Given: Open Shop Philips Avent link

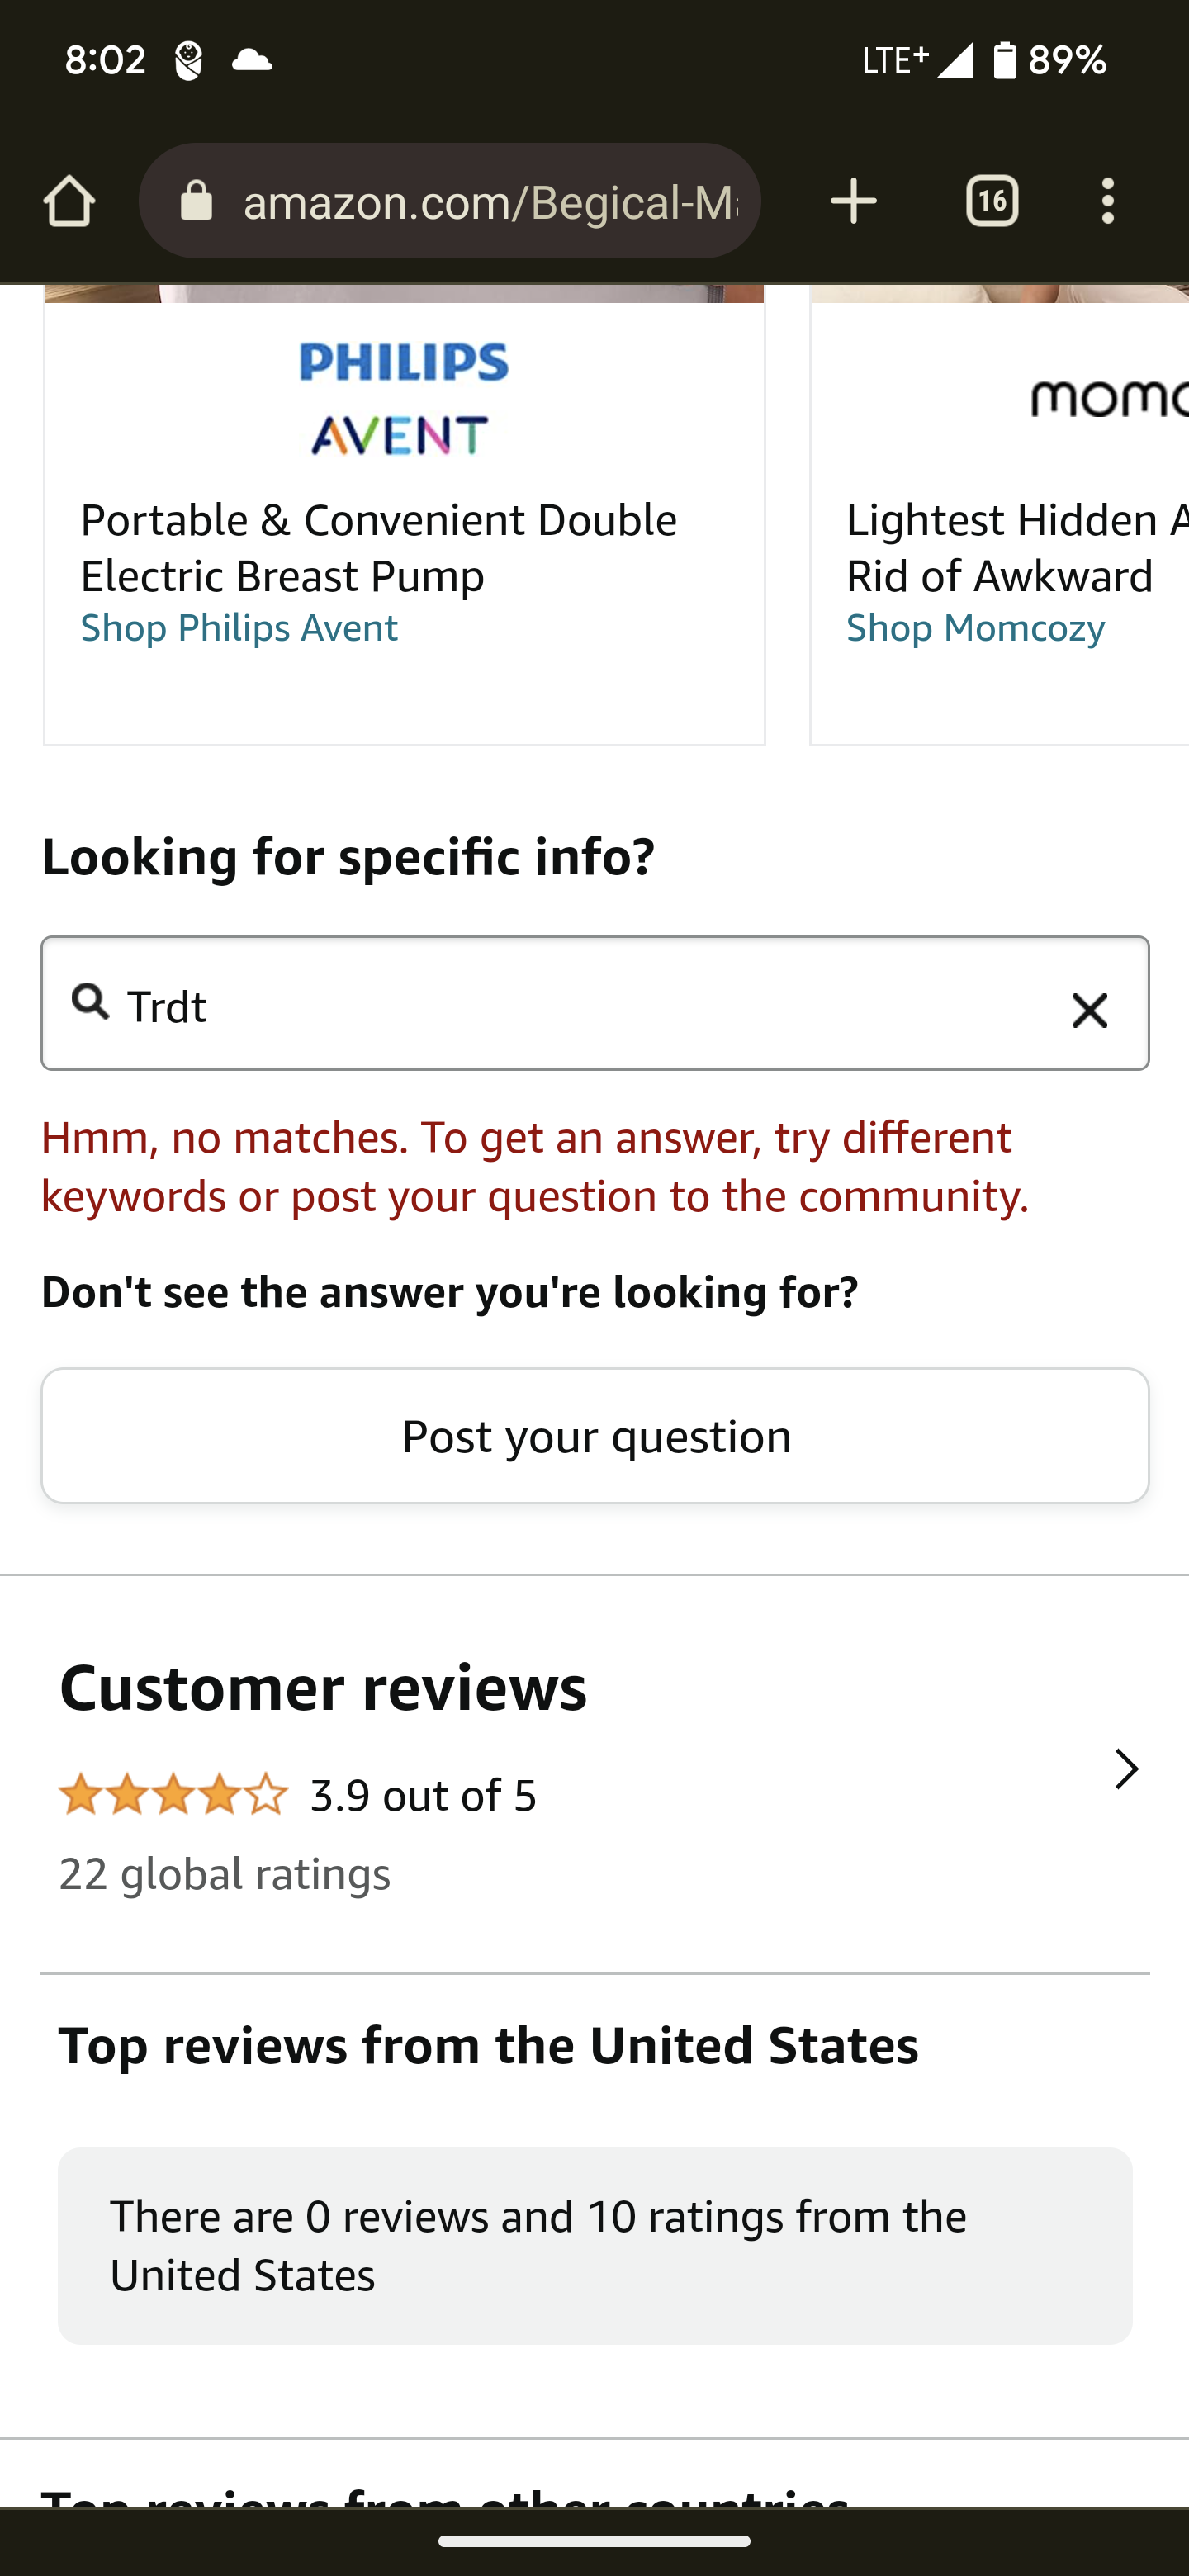Looking at the screenshot, I should (x=239, y=628).
